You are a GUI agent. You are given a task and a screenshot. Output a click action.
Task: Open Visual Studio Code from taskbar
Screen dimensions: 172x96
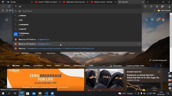46,93
